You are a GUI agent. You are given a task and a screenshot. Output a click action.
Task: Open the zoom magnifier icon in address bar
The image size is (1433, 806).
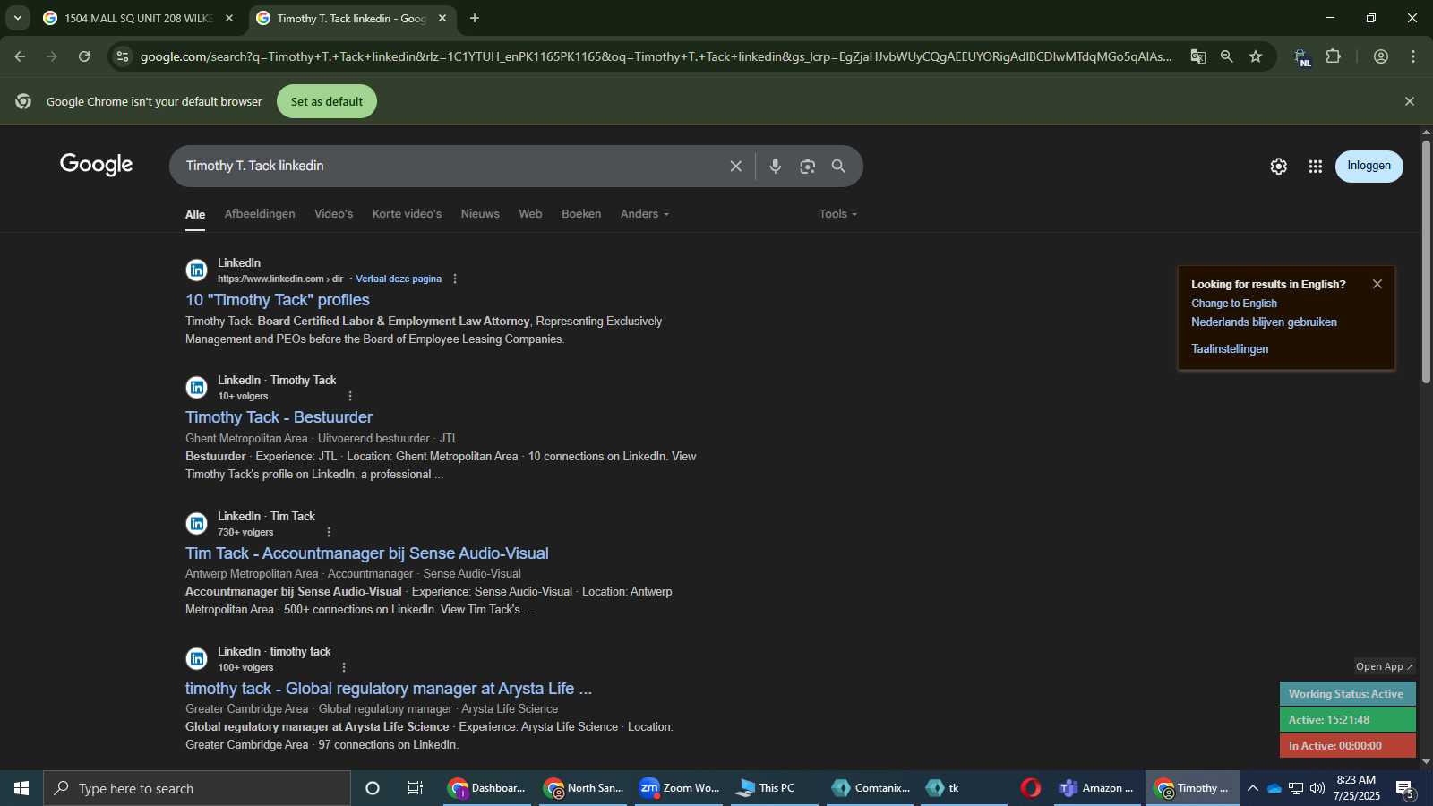(x=1226, y=56)
